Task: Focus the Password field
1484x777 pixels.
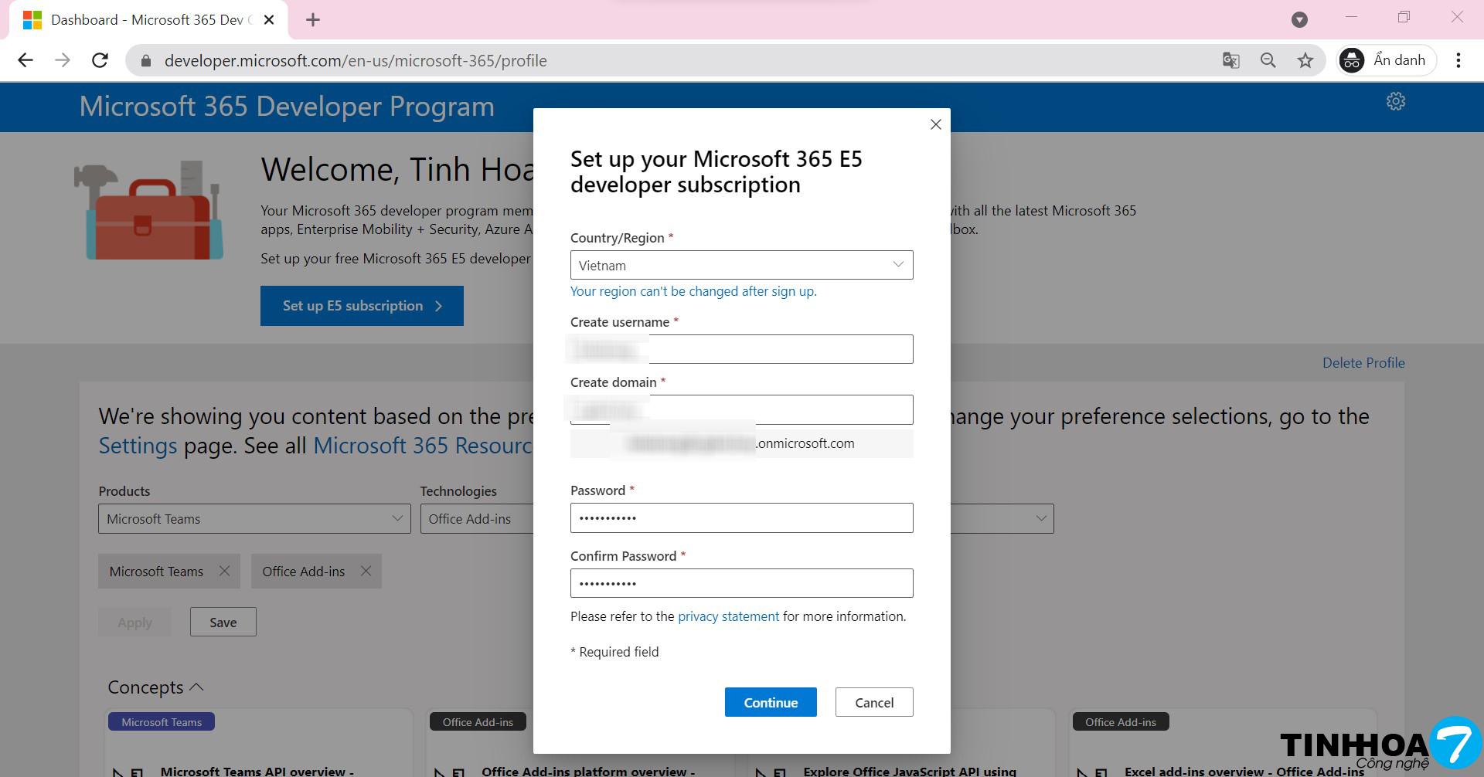Action: pos(741,517)
